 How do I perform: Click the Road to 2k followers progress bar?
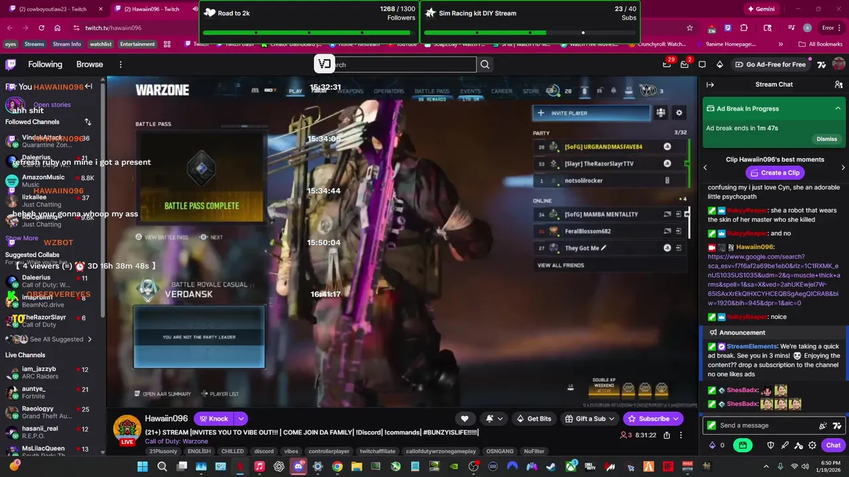click(309, 32)
